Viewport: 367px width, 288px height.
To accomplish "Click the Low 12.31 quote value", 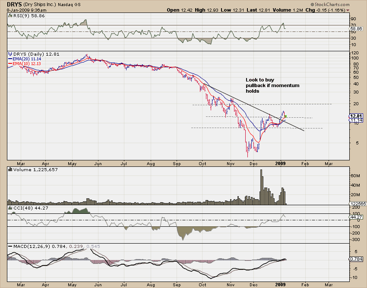I will coord(233,10).
